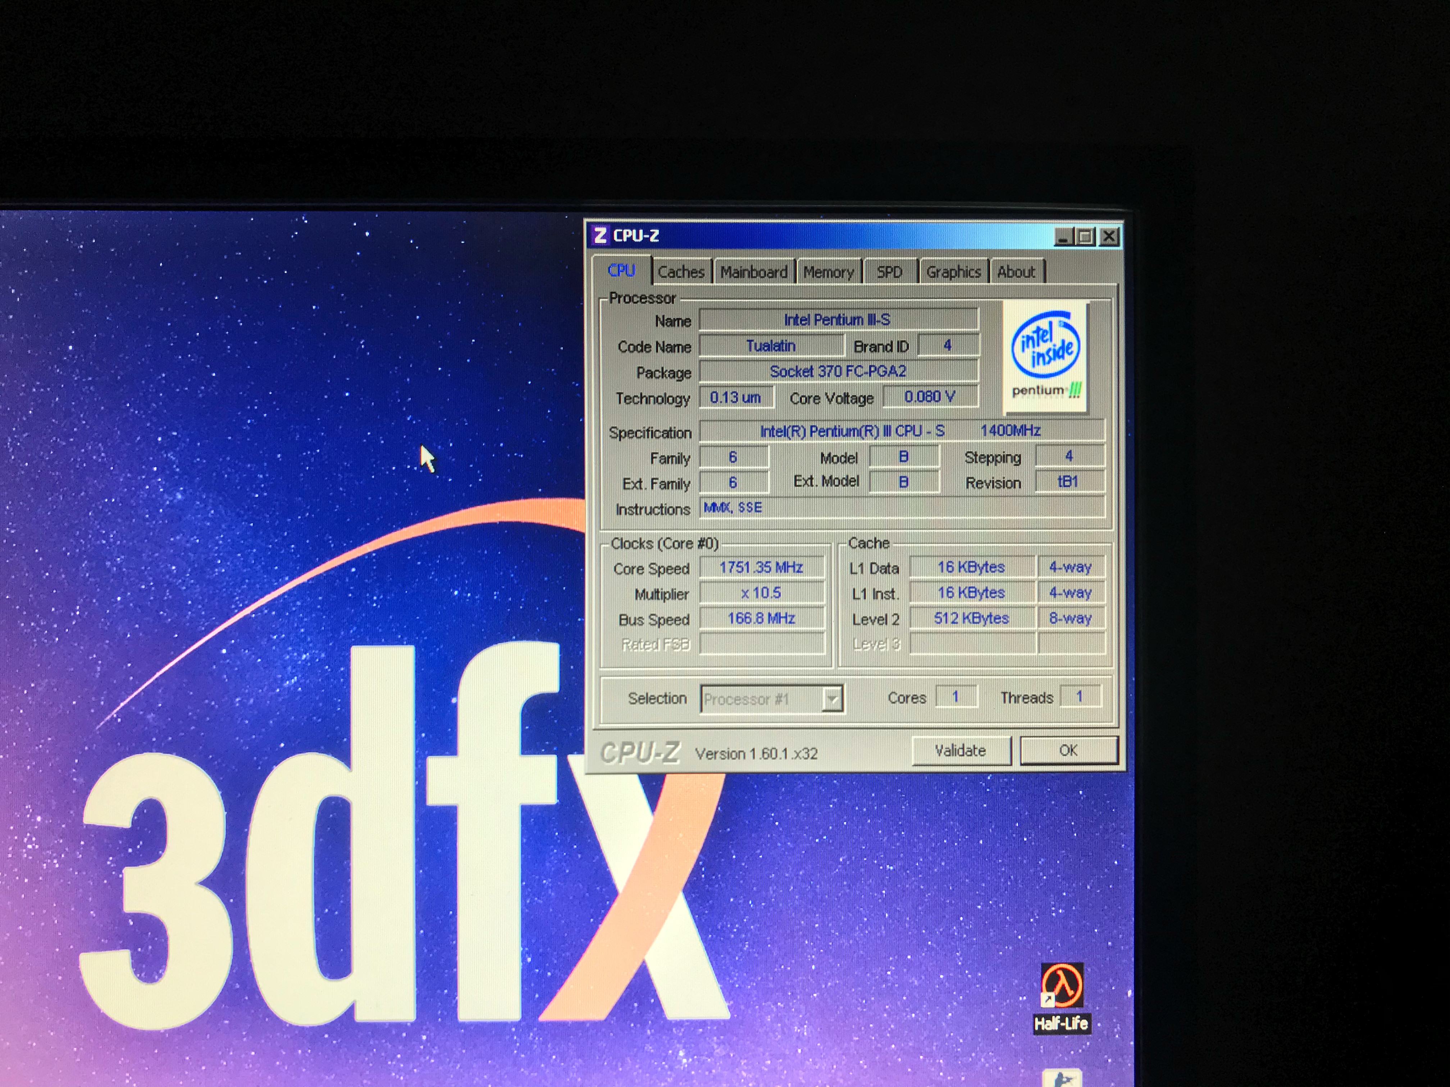The width and height of the screenshot is (1450, 1087).
Task: Click the Core Speed value '1751.35 MHz'
Action: point(762,568)
